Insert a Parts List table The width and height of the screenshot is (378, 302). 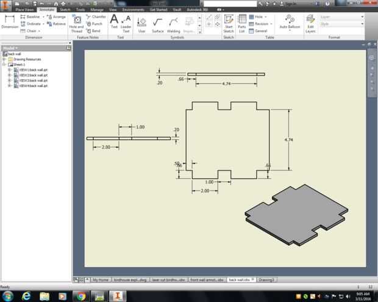242,24
